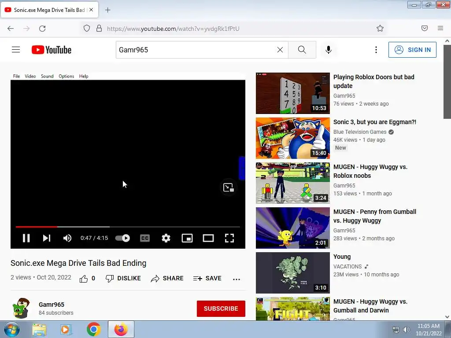Skip to next video in player
Screen dimensions: 451x338
click(47, 238)
